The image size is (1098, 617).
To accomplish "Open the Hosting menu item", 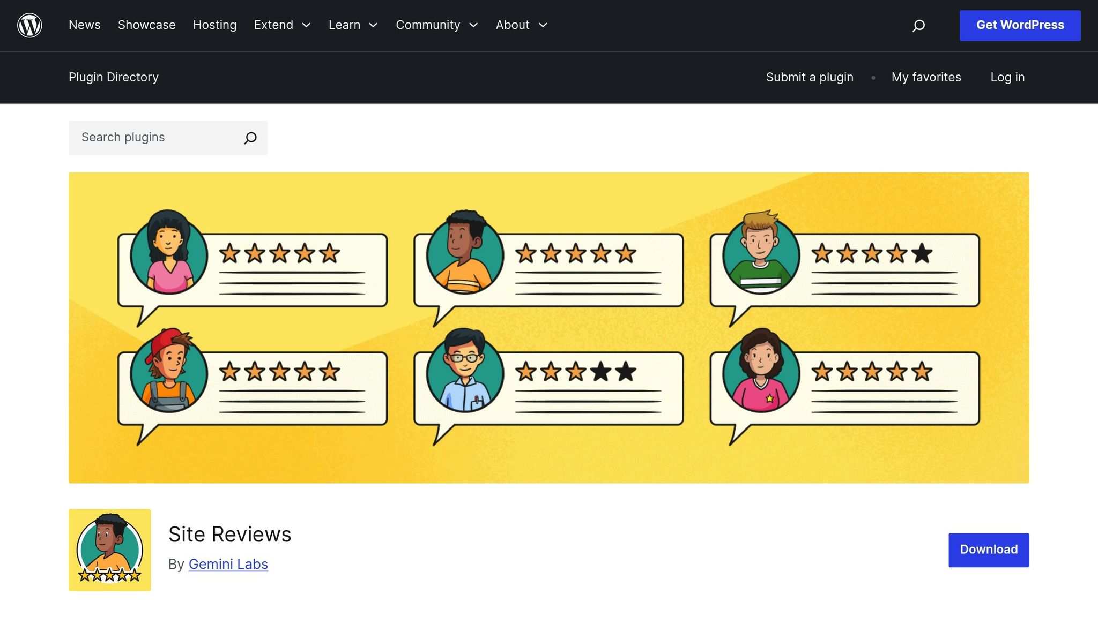I will click(214, 25).
